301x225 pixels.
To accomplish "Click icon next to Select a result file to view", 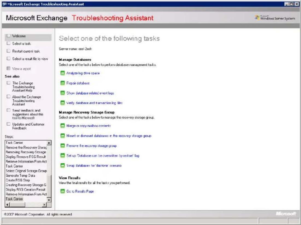I will [x=8, y=59].
